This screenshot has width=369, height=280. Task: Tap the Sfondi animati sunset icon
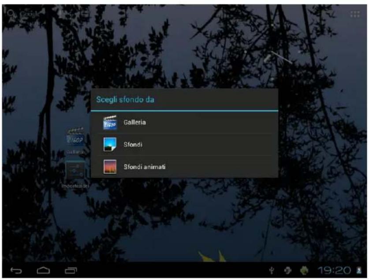pyautogui.click(x=110, y=167)
